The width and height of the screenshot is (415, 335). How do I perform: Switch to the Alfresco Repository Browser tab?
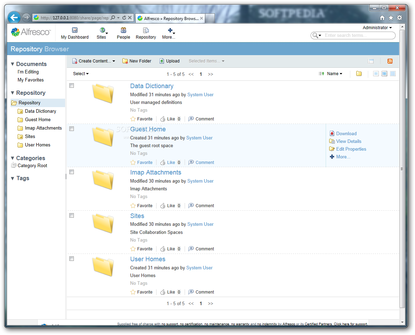click(171, 18)
